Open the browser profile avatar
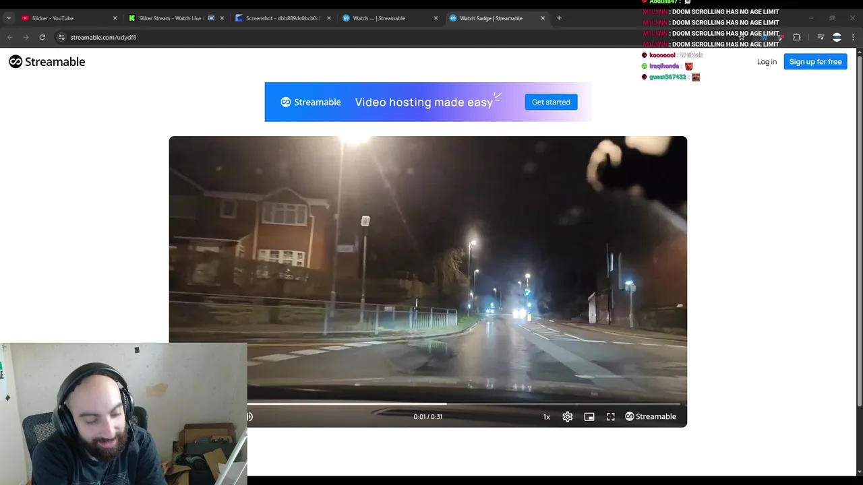Screen dimensions: 863x485 point(837,37)
